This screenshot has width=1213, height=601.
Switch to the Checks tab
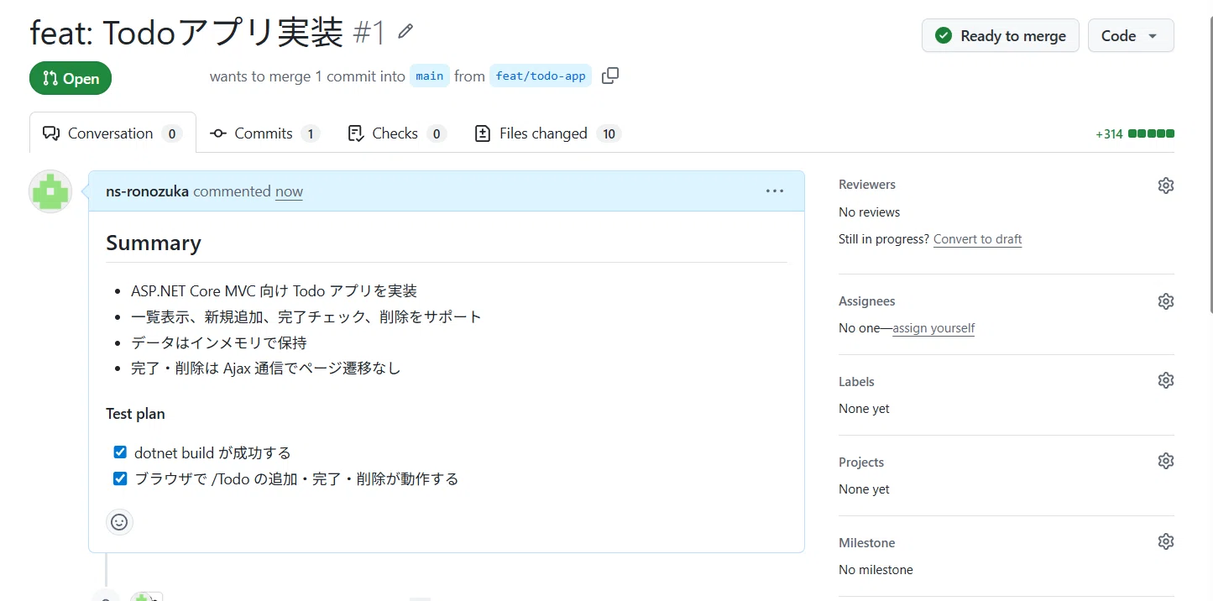tap(396, 133)
